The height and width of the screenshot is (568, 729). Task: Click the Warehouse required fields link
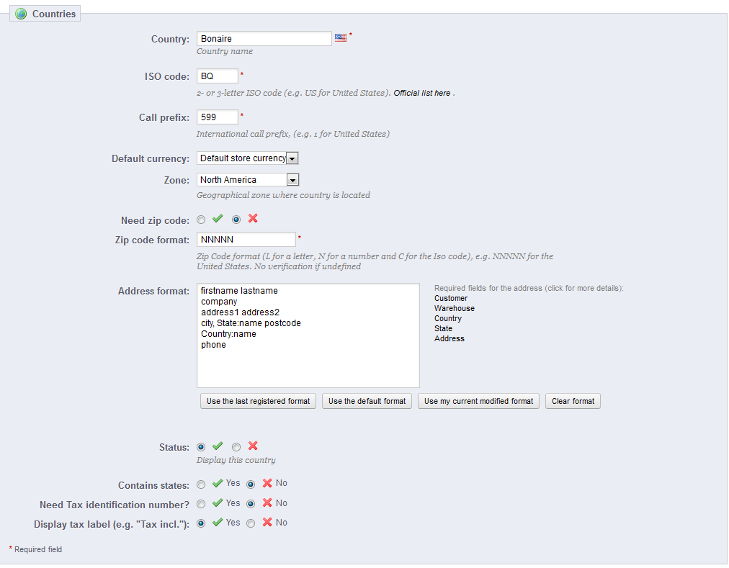coord(454,308)
